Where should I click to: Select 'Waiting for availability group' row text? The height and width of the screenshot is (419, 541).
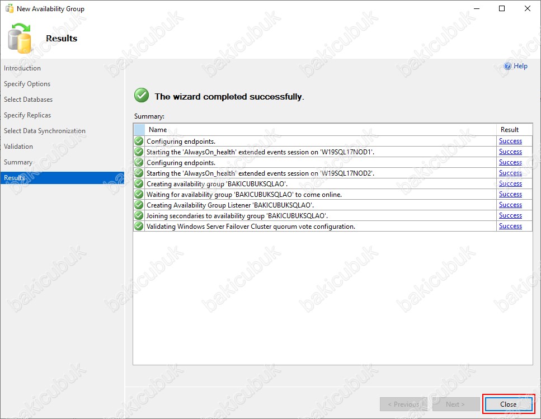[244, 195]
